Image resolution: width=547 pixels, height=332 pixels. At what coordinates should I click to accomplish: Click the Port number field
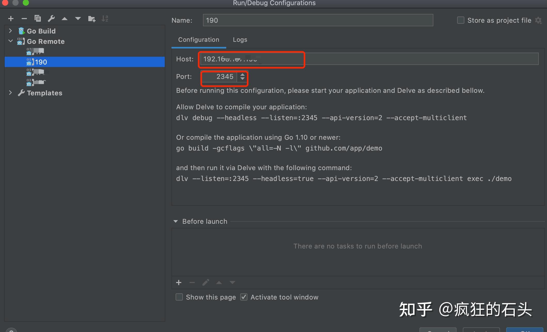click(x=219, y=77)
